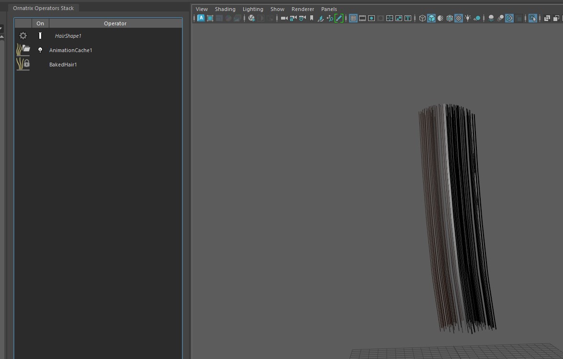
Task: Click the grease pencil icon
Action: click(339, 18)
